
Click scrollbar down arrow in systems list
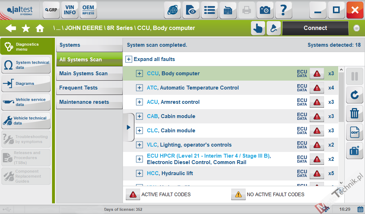click(341, 183)
